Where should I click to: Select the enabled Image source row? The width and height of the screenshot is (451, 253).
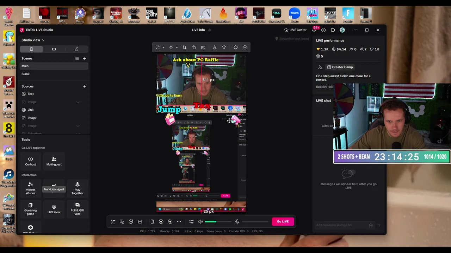54,118
